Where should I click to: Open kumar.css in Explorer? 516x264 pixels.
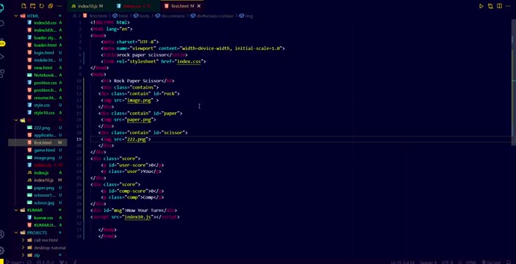43,218
